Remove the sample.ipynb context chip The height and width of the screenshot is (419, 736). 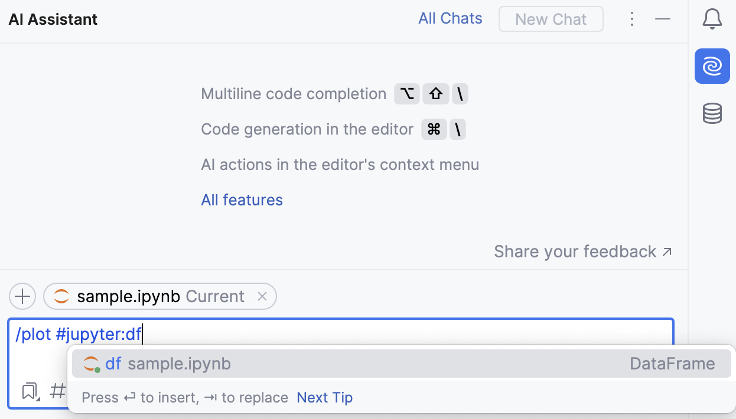pyautogui.click(x=262, y=296)
